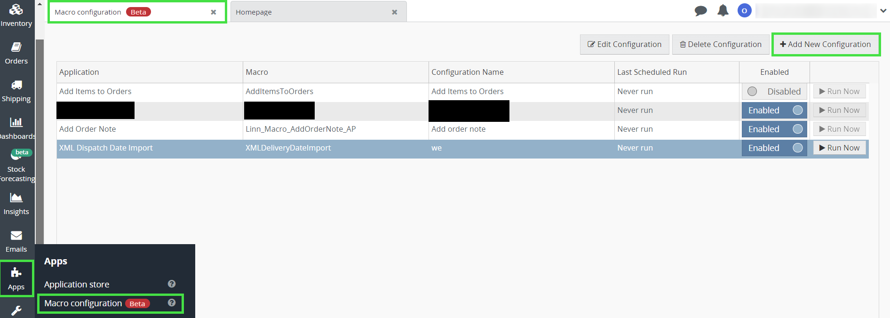Viewport: 890px width, 318px height.
Task: Disable the Add Order Note macro toggle
Action: pyautogui.click(x=774, y=129)
